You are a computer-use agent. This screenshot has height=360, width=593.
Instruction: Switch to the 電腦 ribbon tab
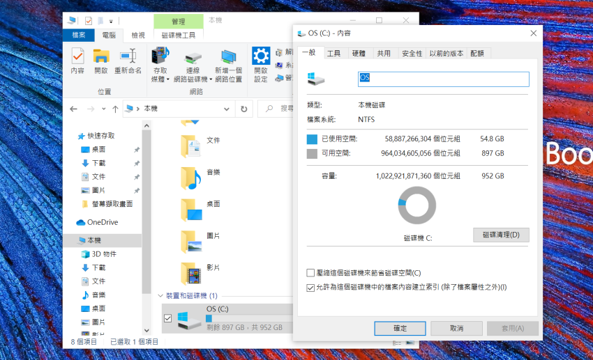(x=109, y=35)
